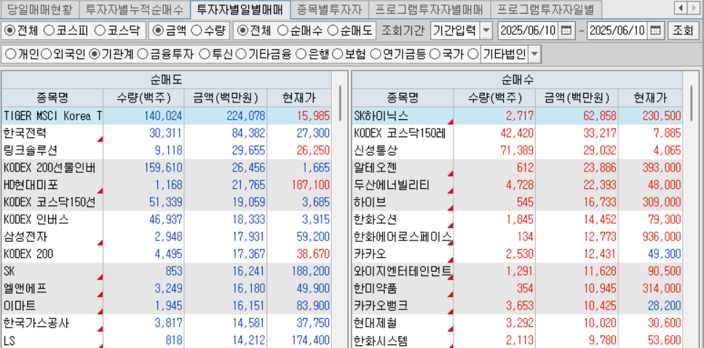Select 두산에너빌리티 in the 순매수 list
This screenshot has width=704, height=348.
point(517,185)
